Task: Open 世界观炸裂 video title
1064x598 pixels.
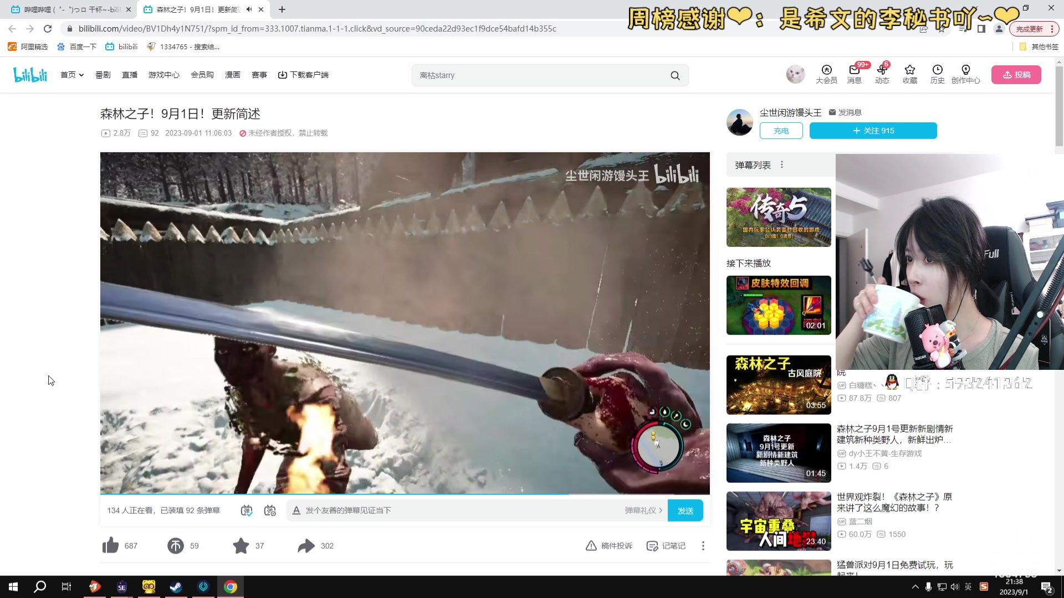Action: tap(894, 502)
